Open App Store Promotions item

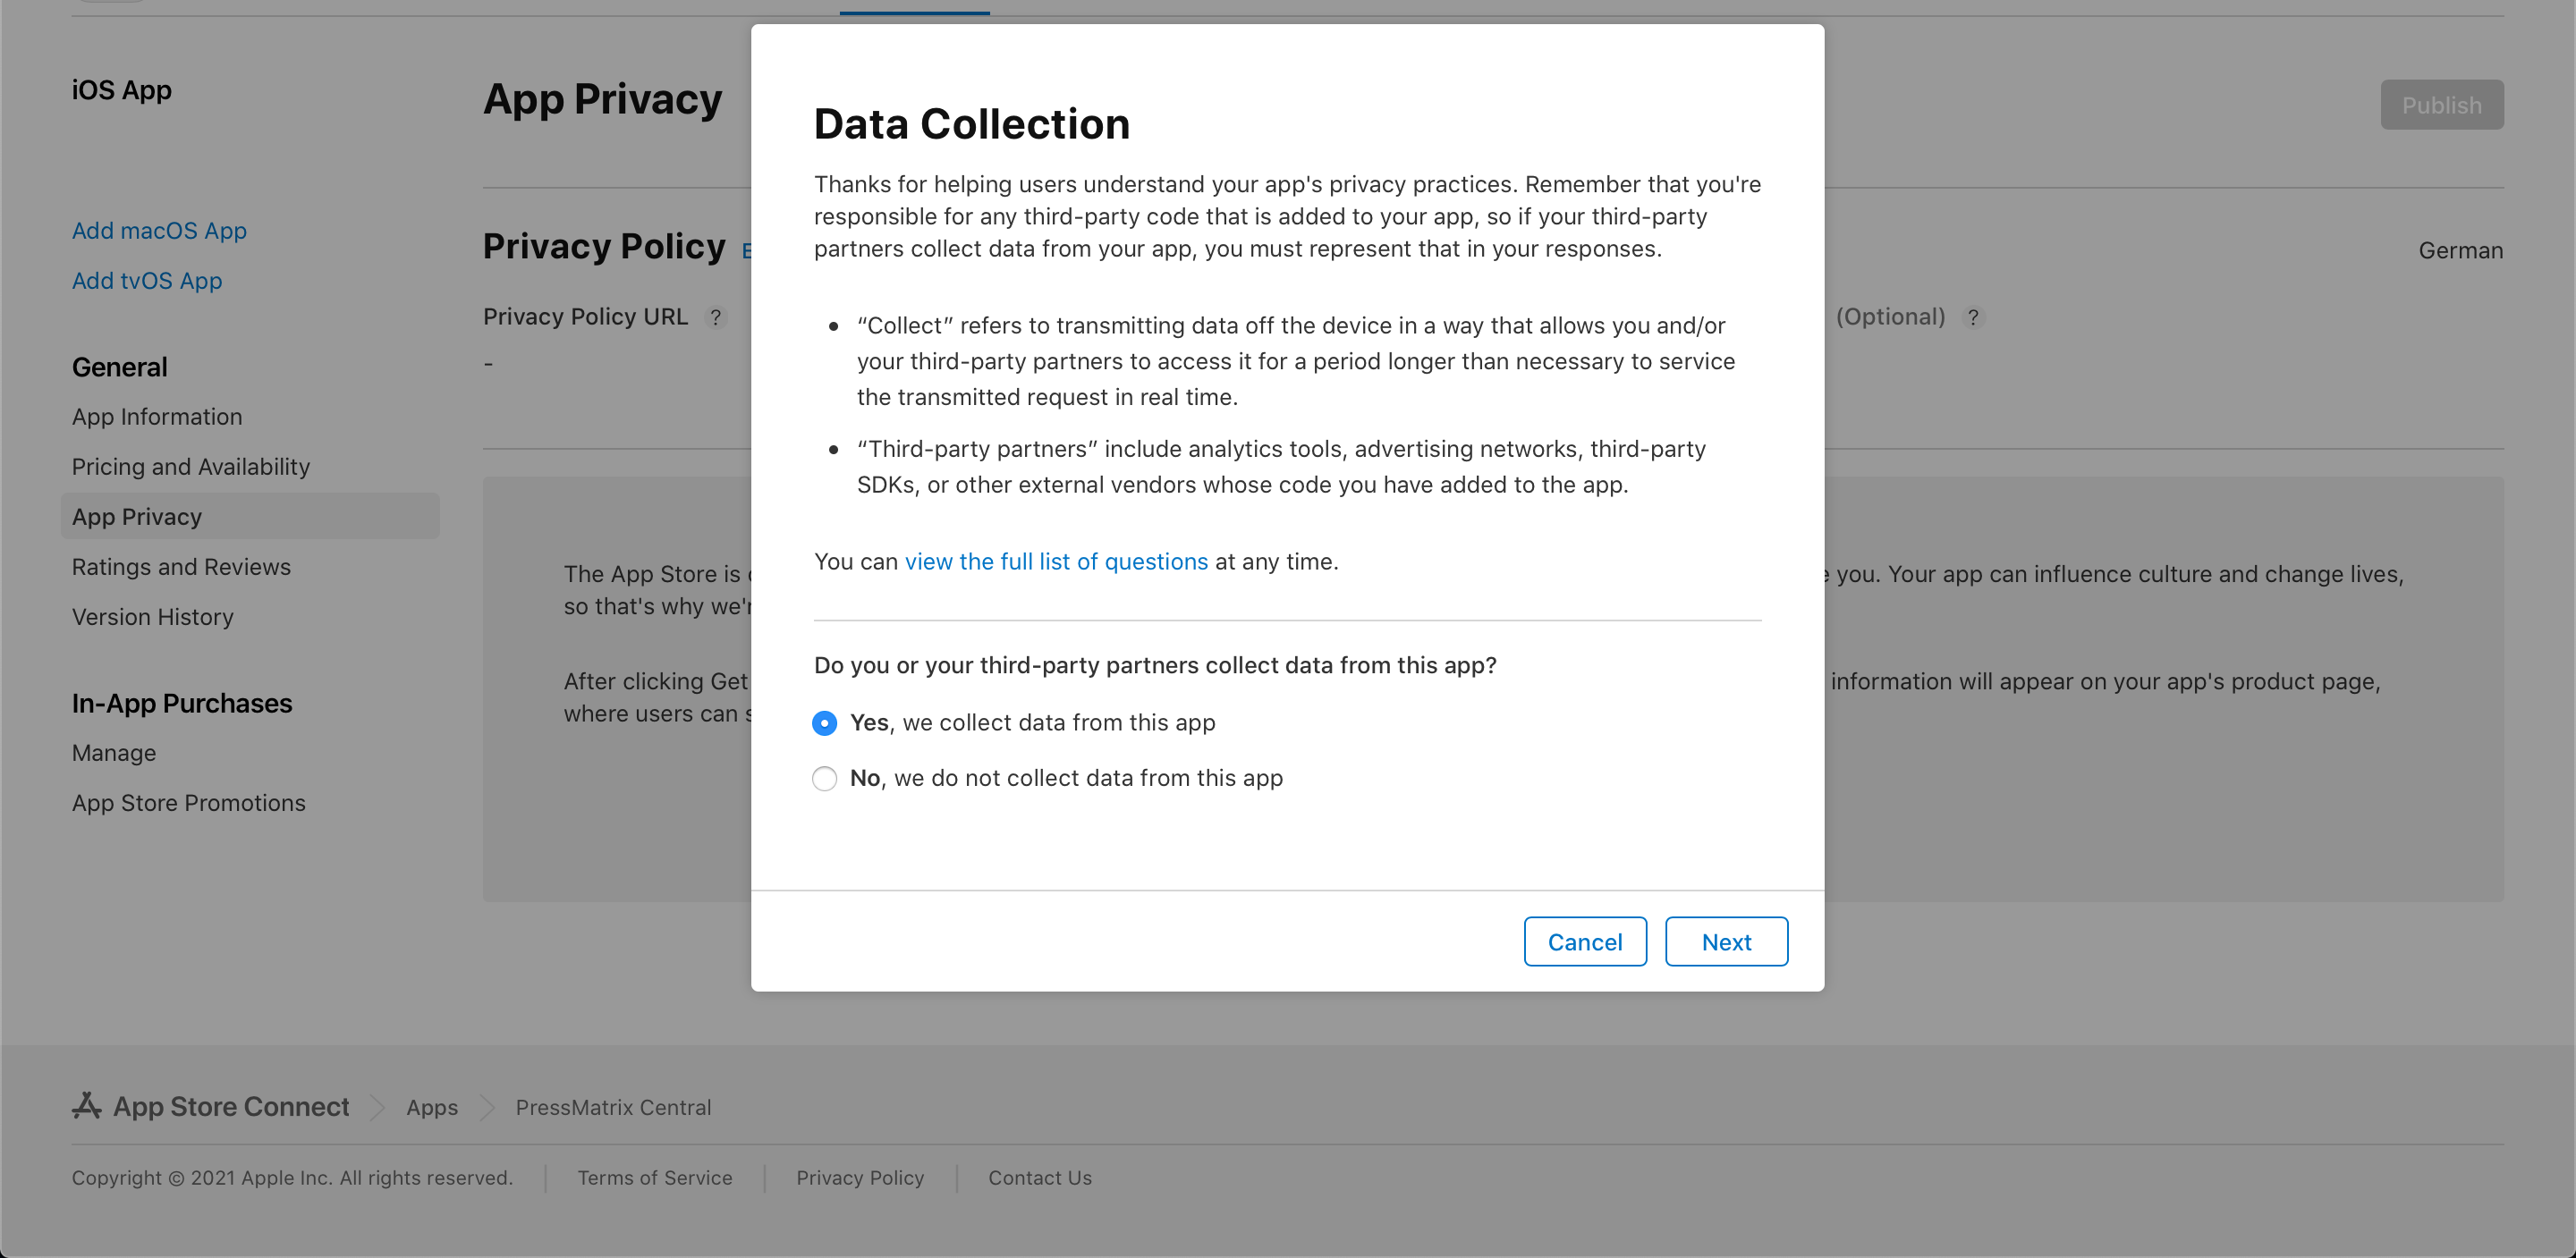tap(189, 803)
